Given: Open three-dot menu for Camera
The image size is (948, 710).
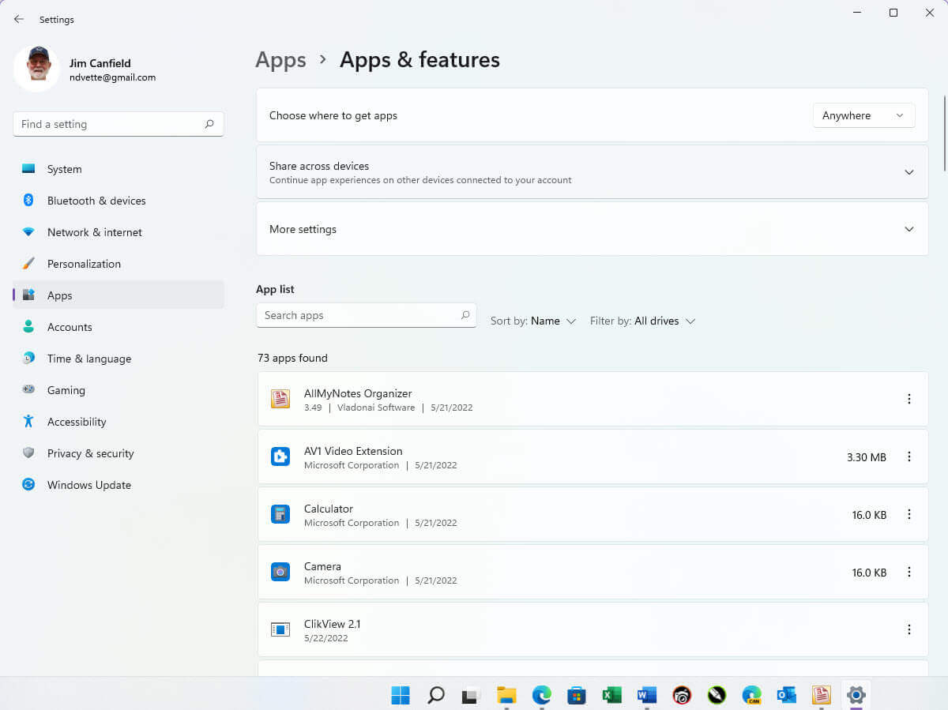Looking at the screenshot, I should (x=909, y=572).
